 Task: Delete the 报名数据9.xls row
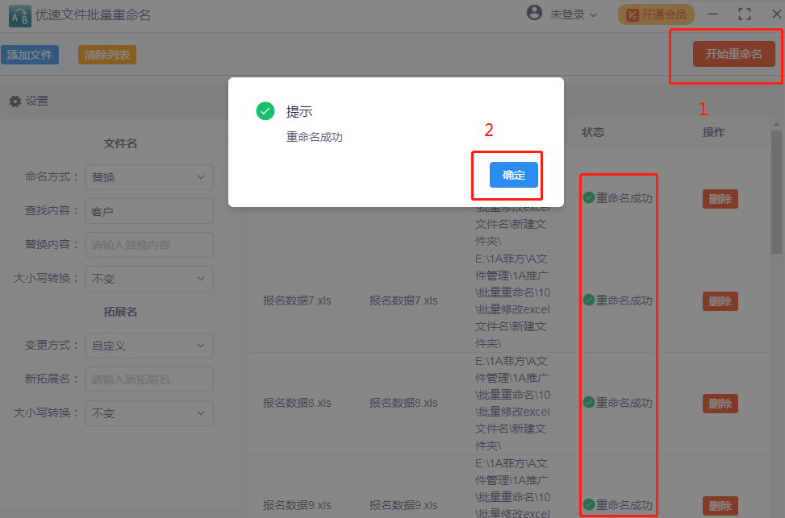coord(720,505)
